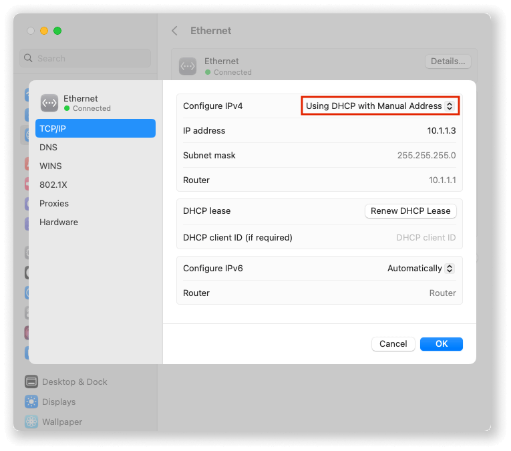Click the green zoom window button
Screen dimensions: 511x451
[57, 31]
